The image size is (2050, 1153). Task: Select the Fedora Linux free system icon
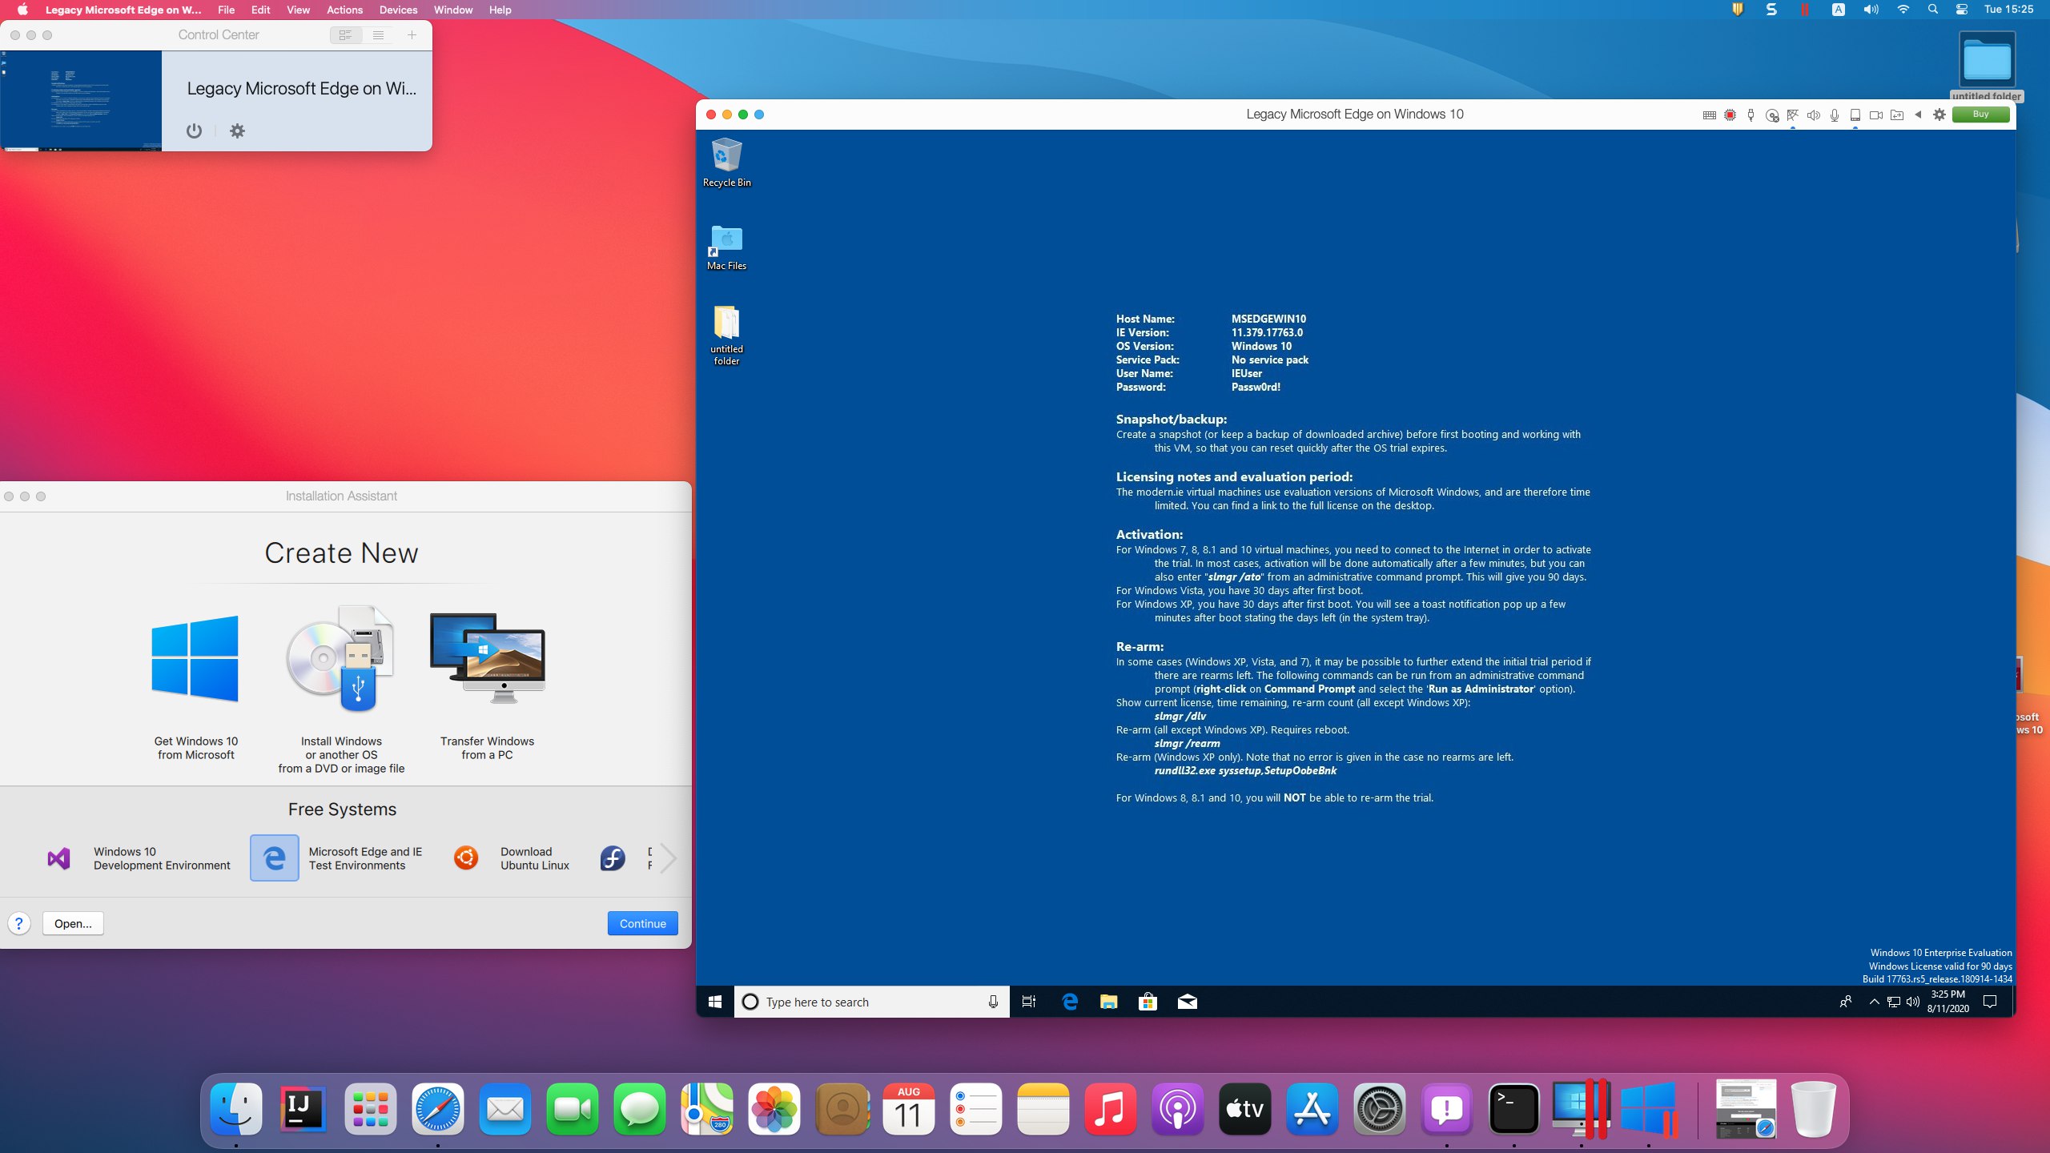coord(613,858)
